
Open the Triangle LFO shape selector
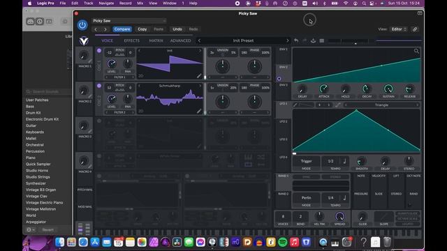pos(381,105)
